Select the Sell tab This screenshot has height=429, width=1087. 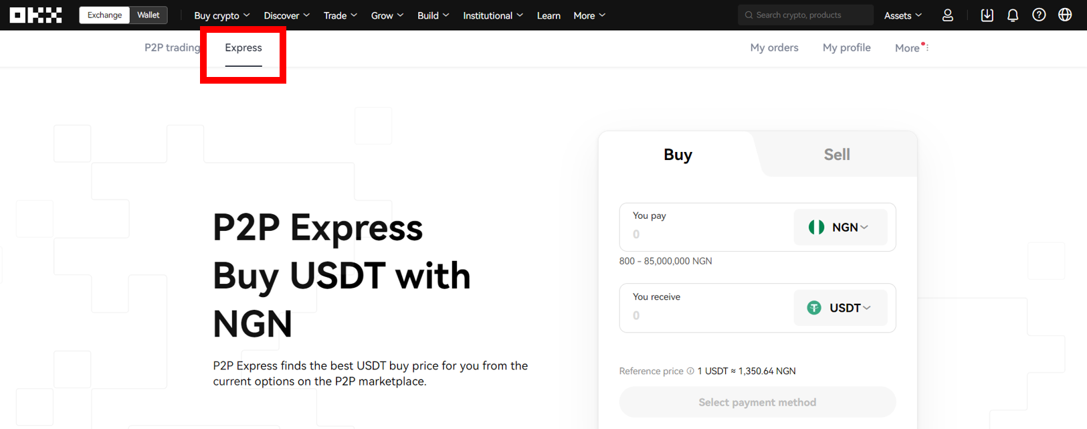click(x=837, y=155)
